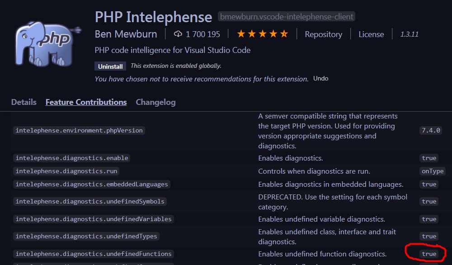Click the onType default value
The width and height of the screenshot is (452, 265).
[x=433, y=171]
